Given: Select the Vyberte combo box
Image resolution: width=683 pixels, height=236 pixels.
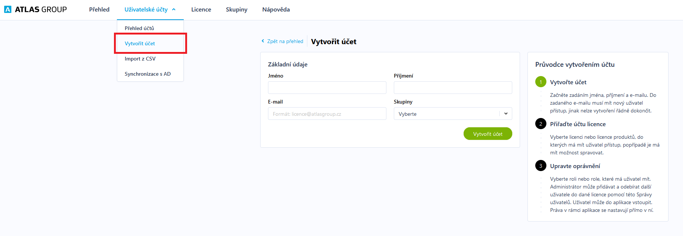Looking at the screenshot, I should (x=453, y=114).
